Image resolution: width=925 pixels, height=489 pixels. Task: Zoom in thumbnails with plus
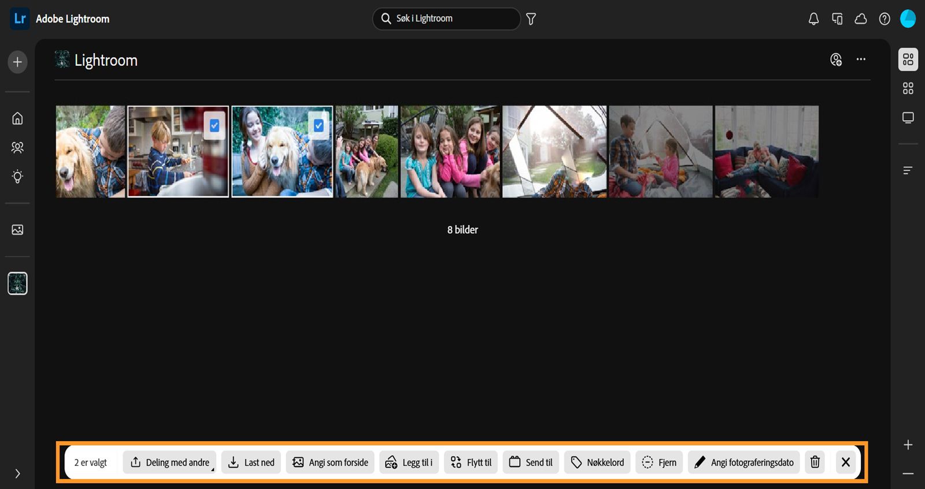pyautogui.click(x=908, y=445)
